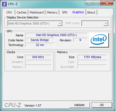The width and height of the screenshot is (116, 111).
Task: Click the Validate button
Action: pos(79,105)
